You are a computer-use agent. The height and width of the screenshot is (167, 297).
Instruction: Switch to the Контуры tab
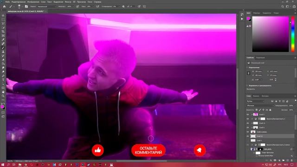265,96
